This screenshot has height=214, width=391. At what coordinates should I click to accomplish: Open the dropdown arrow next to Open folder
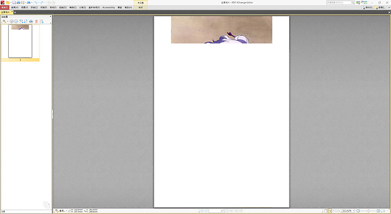[x=11, y=3]
